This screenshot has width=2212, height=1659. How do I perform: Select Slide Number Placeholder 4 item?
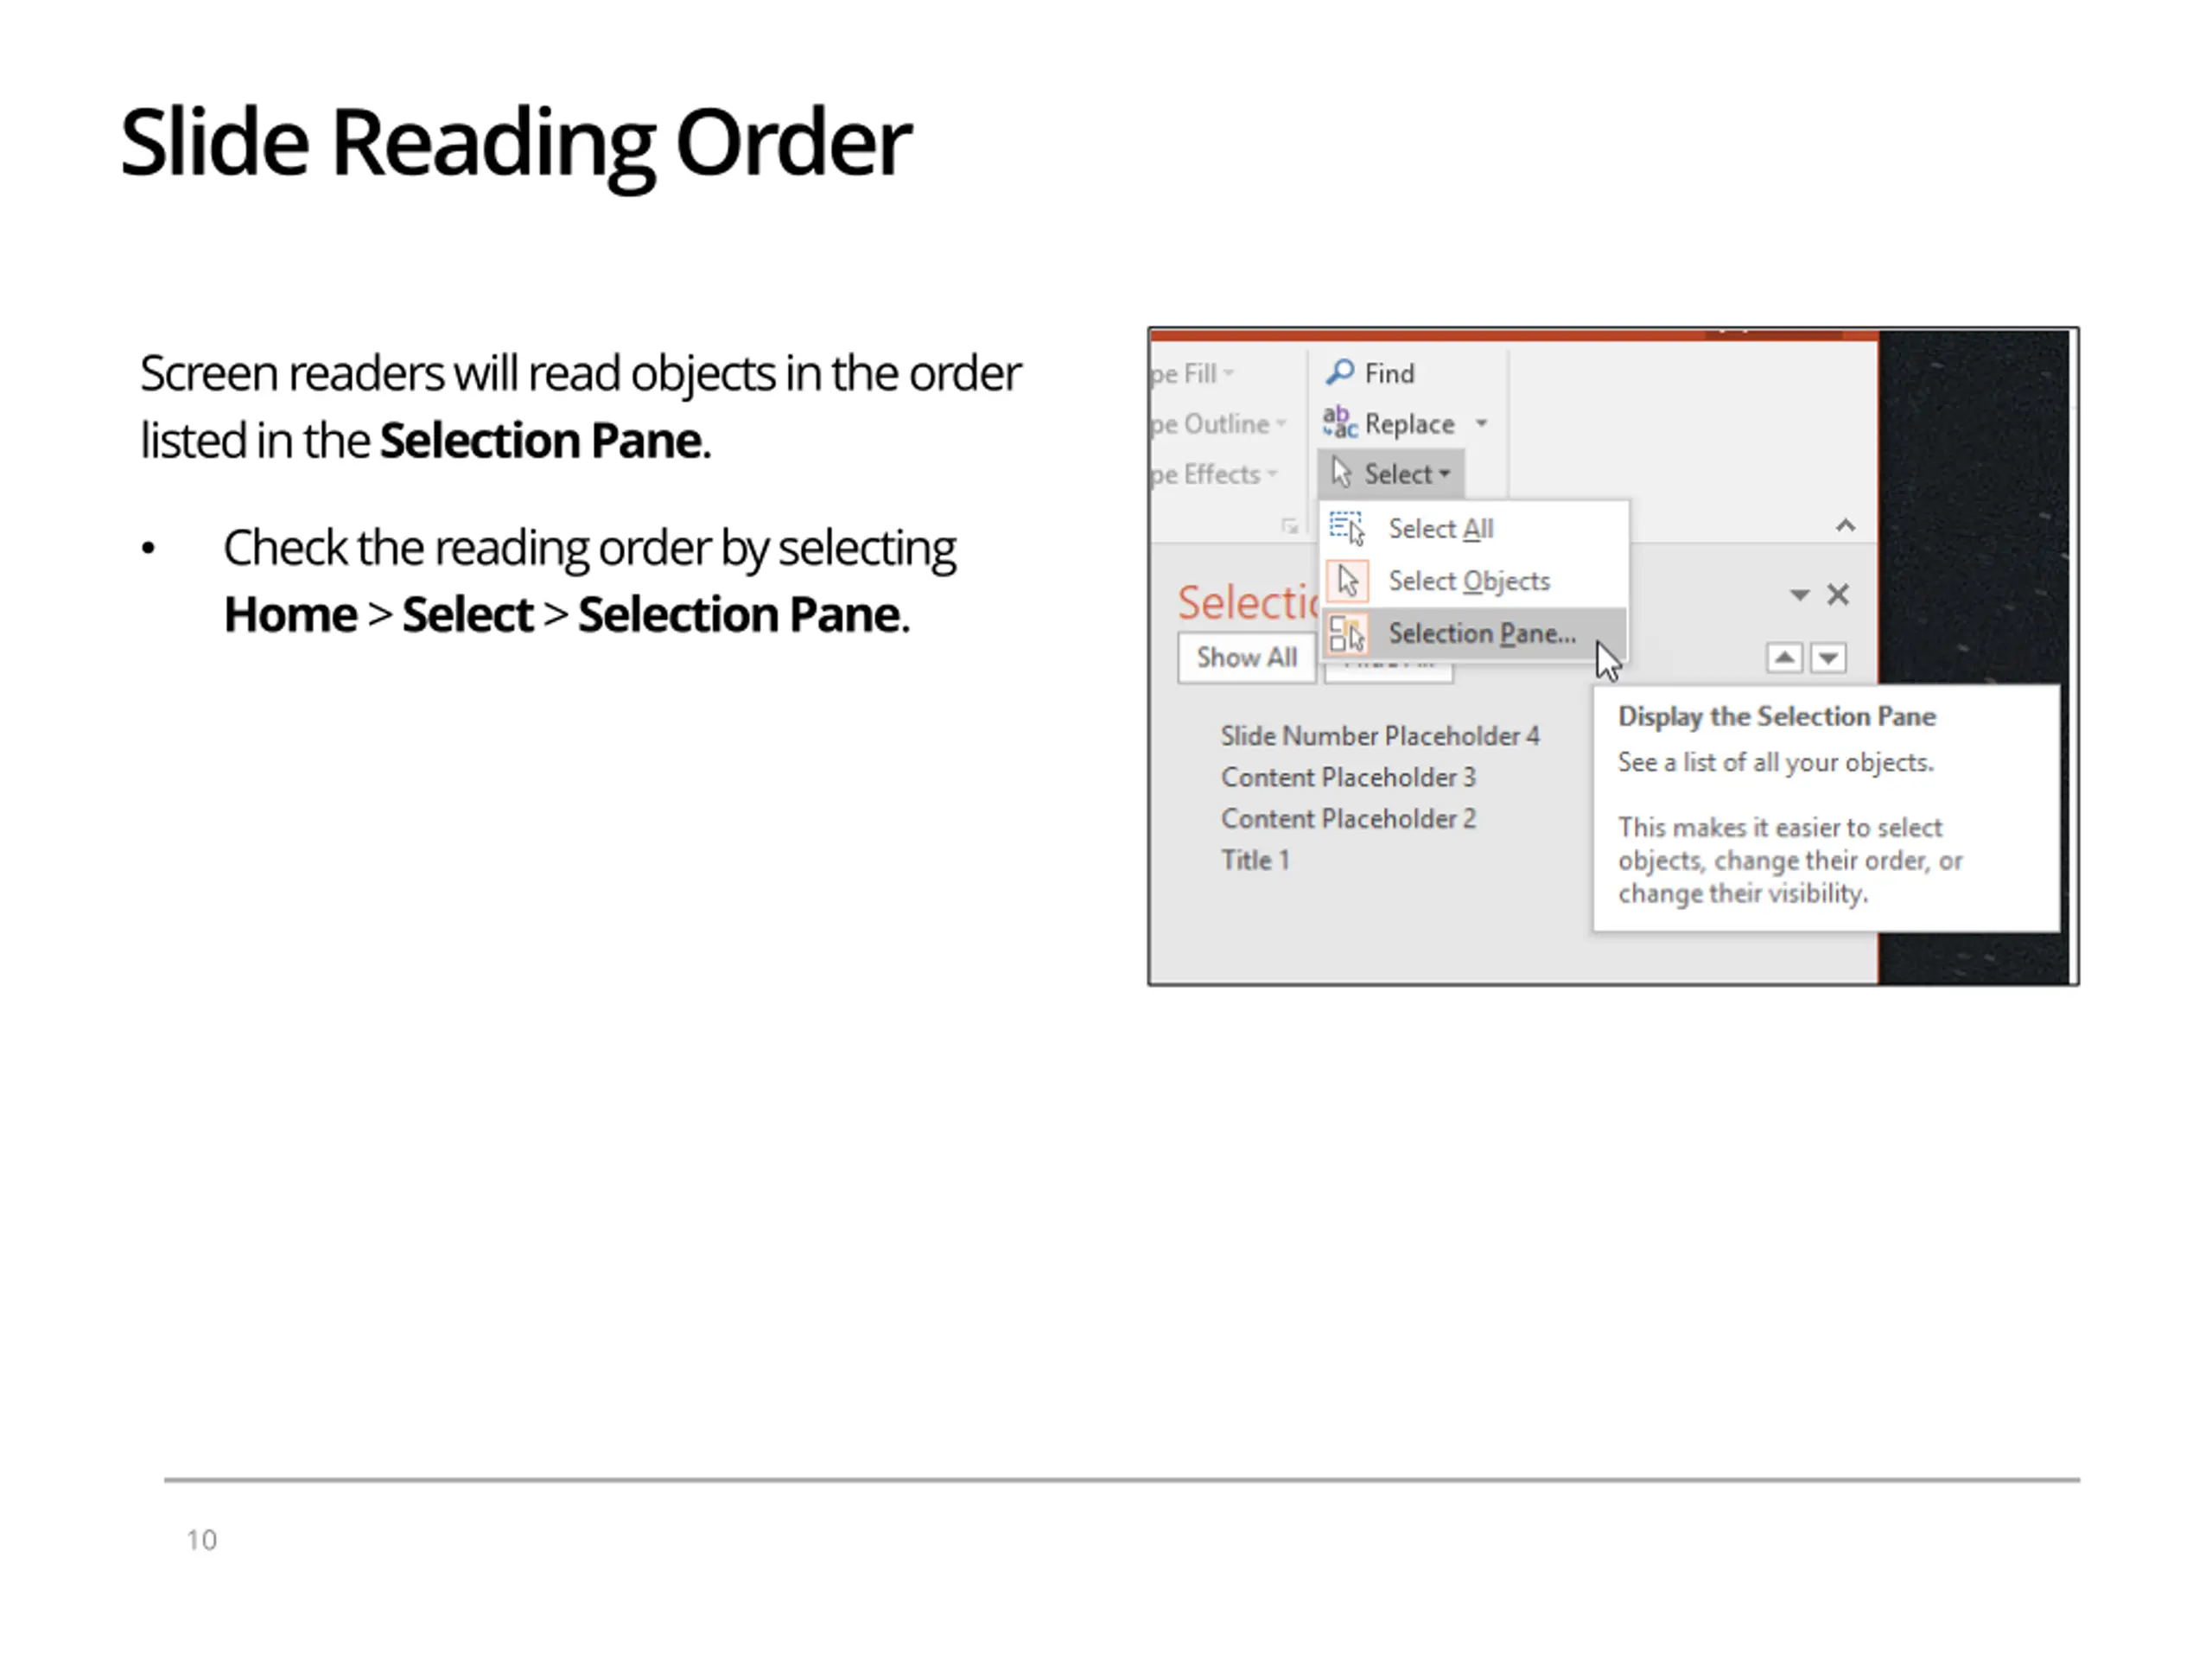tap(1380, 736)
